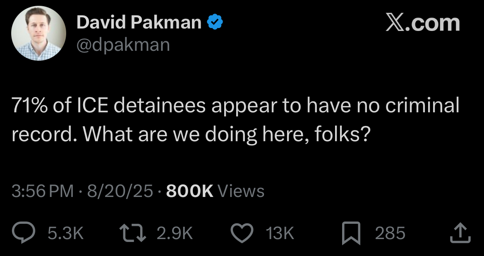484x256 pixels.
Task: Open the @dpakman handle link
Action: (123, 45)
